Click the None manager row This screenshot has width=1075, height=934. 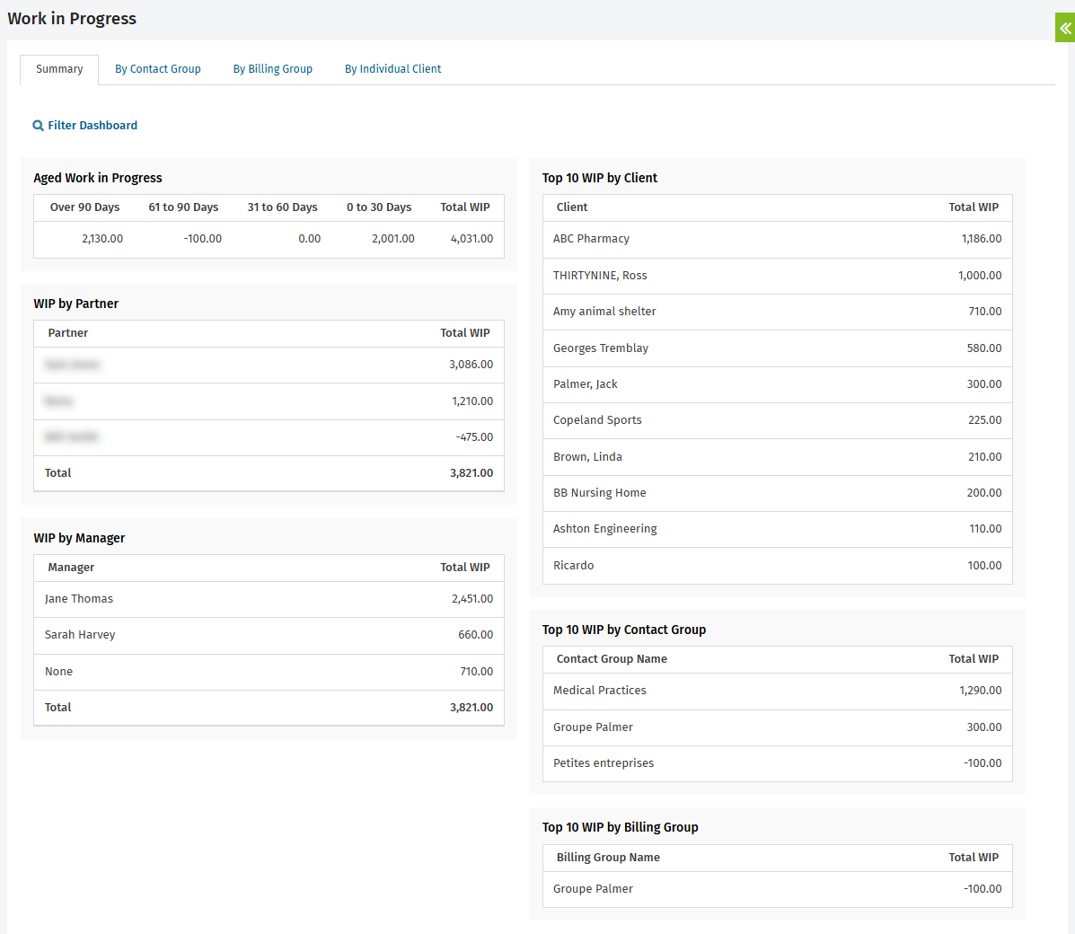point(269,672)
